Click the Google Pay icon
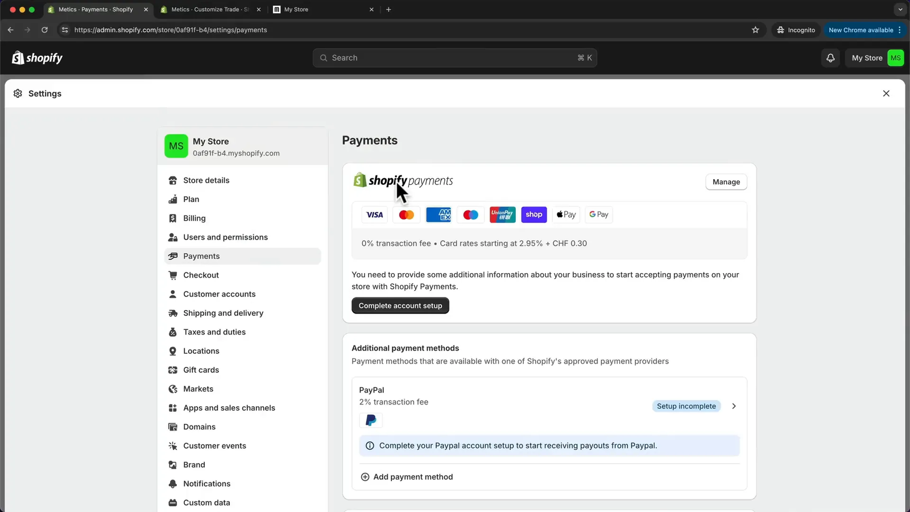This screenshot has height=512, width=910. (598, 214)
